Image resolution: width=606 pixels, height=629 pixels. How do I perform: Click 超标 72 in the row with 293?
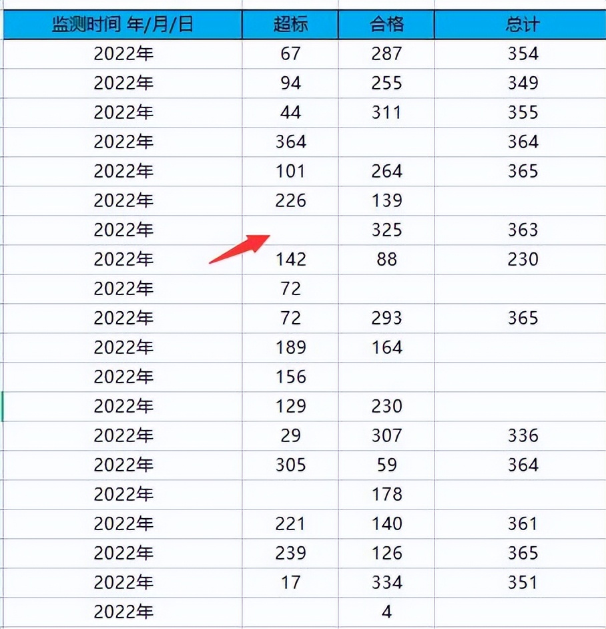(290, 318)
